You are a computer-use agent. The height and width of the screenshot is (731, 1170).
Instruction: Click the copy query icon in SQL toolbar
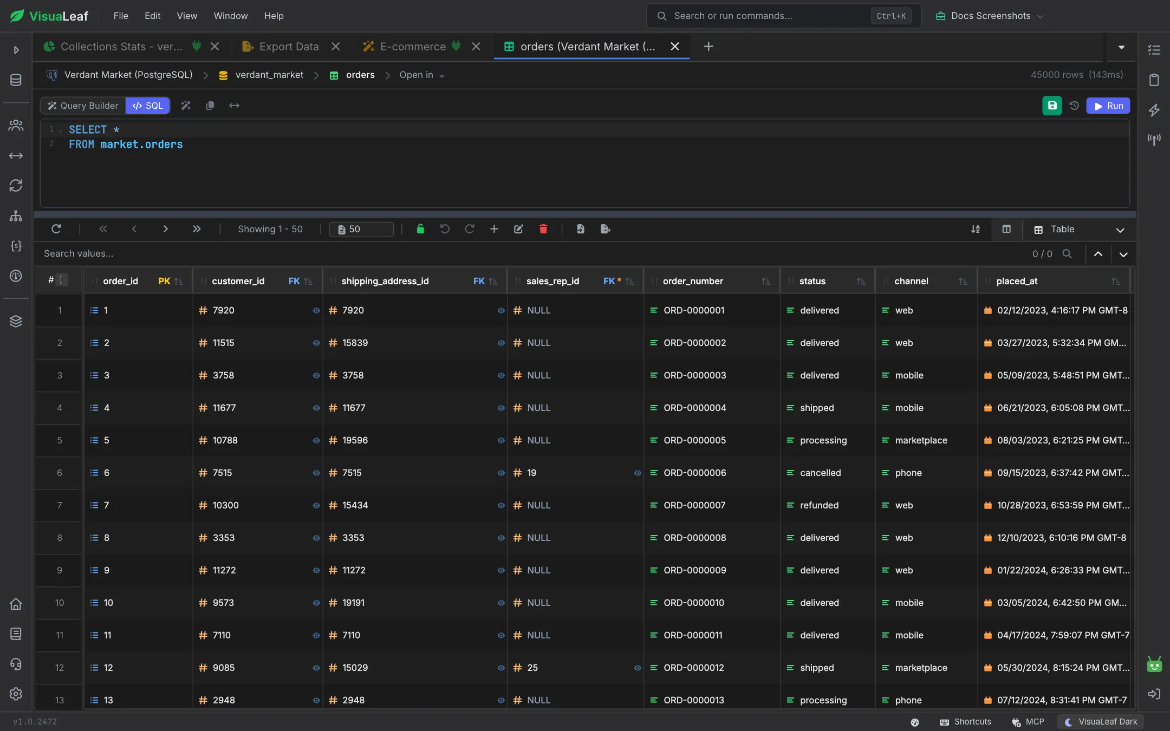(210, 106)
